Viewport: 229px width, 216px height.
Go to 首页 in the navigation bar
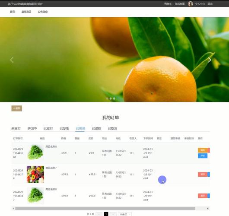[x=12, y=12]
